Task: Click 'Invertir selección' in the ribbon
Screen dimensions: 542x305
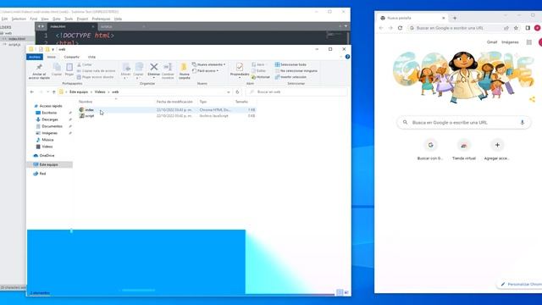Action: point(290,77)
